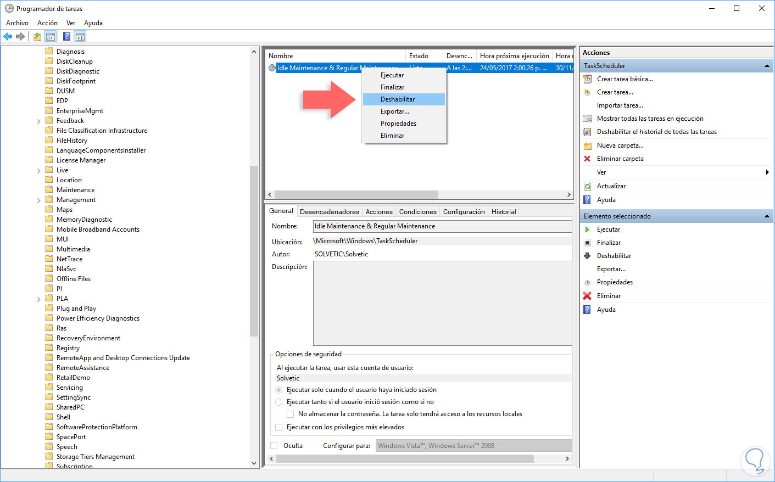This screenshot has width=775, height=482.
Task: Toggle the Actions pane toolbar icon
Action: [x=80, y=37]
